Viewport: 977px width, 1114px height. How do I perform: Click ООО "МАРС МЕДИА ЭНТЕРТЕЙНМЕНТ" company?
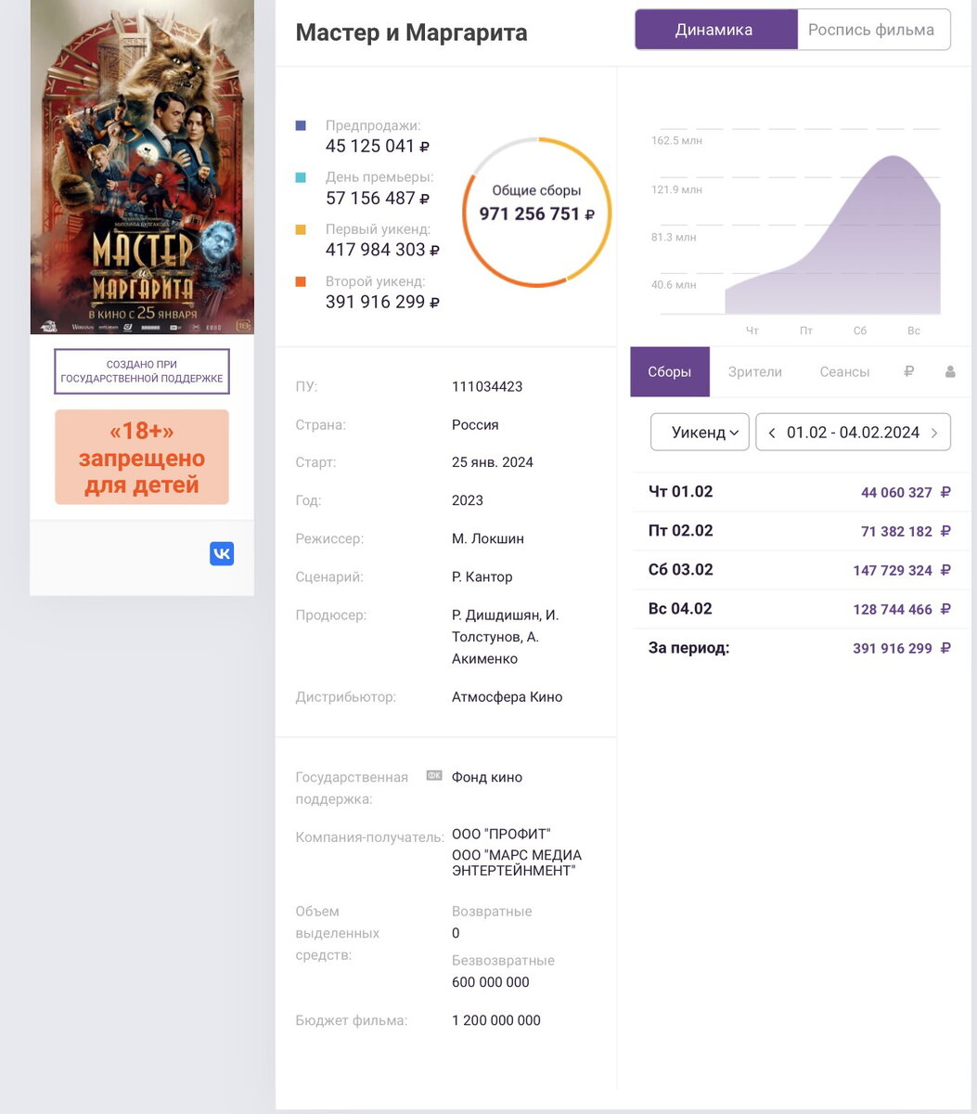point(517,863)
